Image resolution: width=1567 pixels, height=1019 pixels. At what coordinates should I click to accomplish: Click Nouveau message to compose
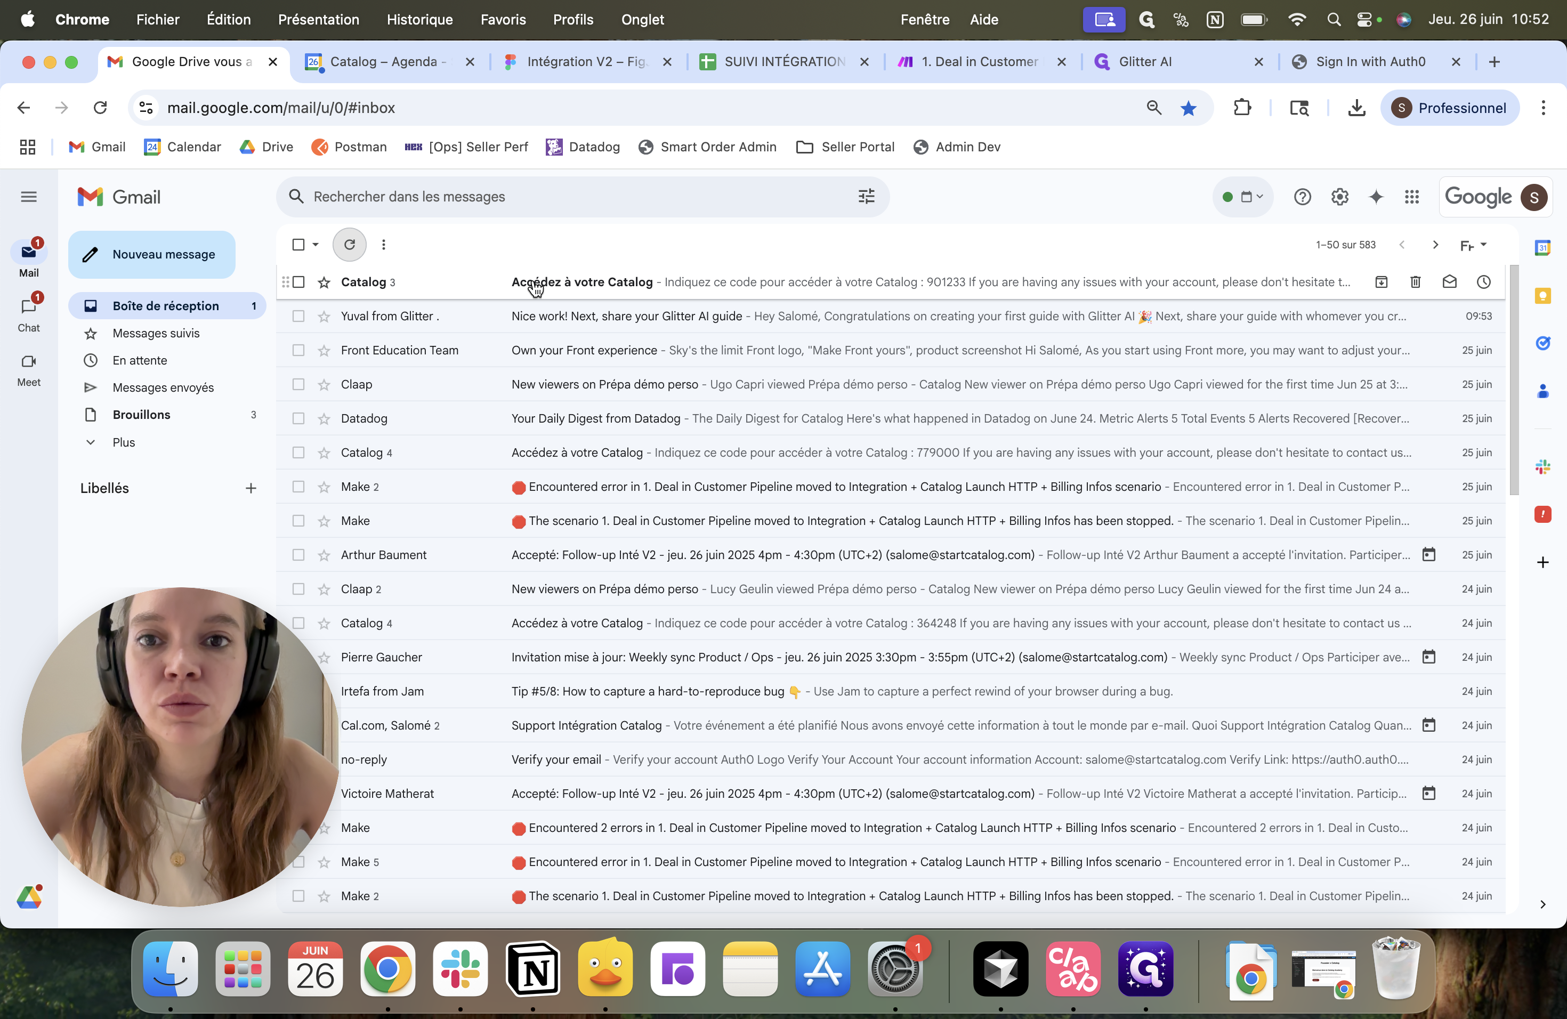[151, 255]
